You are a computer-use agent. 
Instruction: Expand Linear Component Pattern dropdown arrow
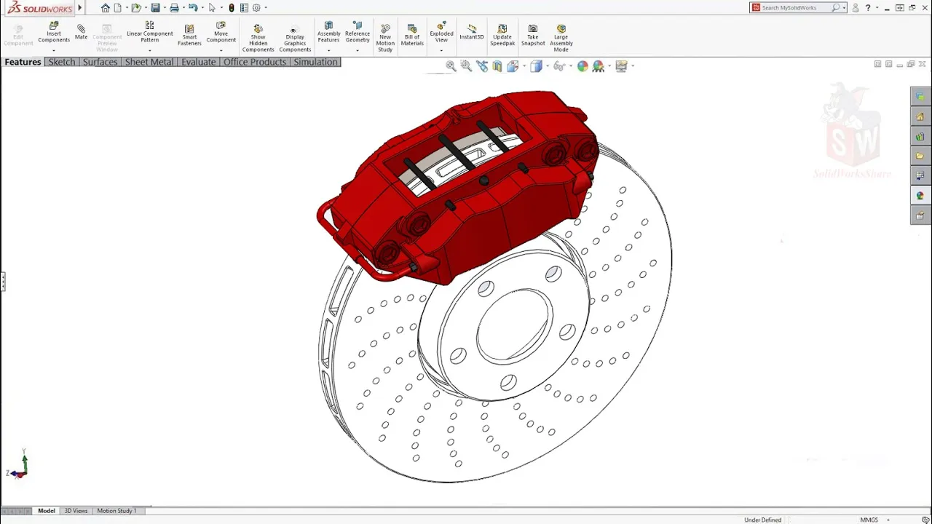149,50
